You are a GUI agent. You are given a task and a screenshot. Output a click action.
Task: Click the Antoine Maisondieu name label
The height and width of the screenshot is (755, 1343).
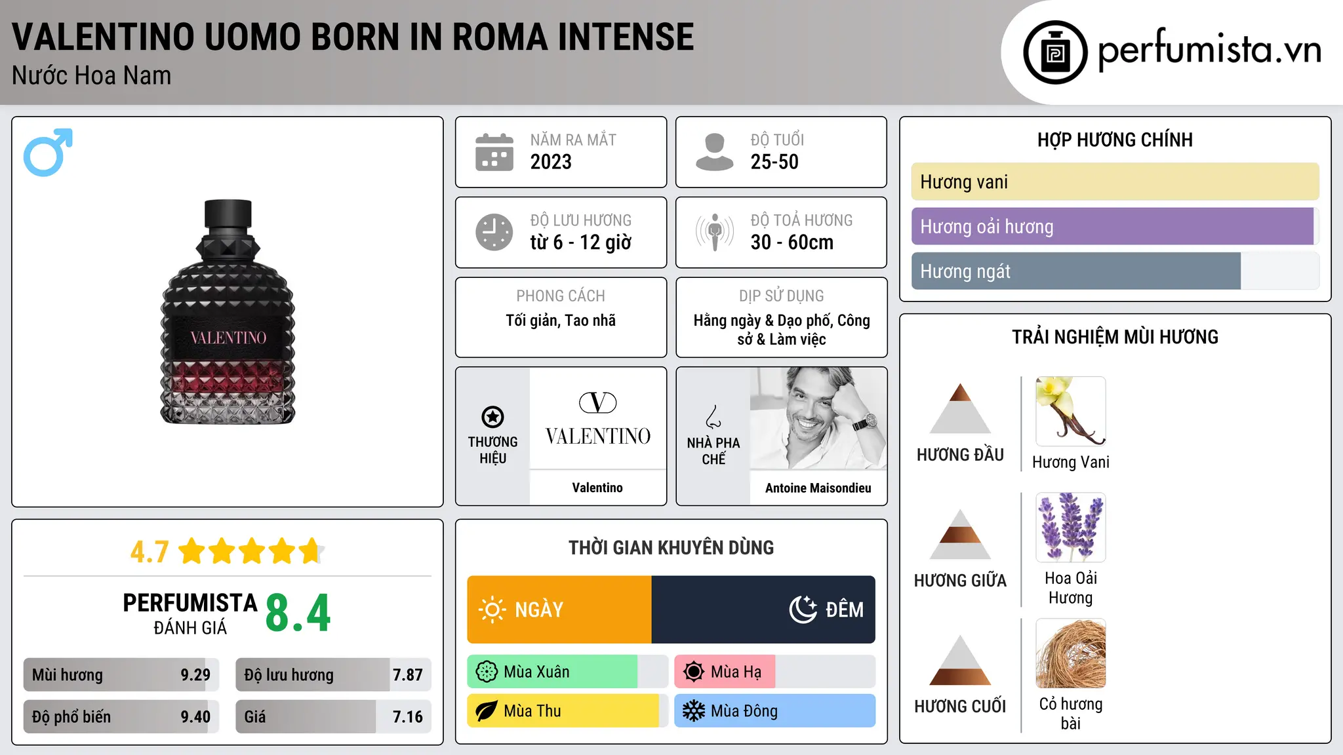(818, 488)
